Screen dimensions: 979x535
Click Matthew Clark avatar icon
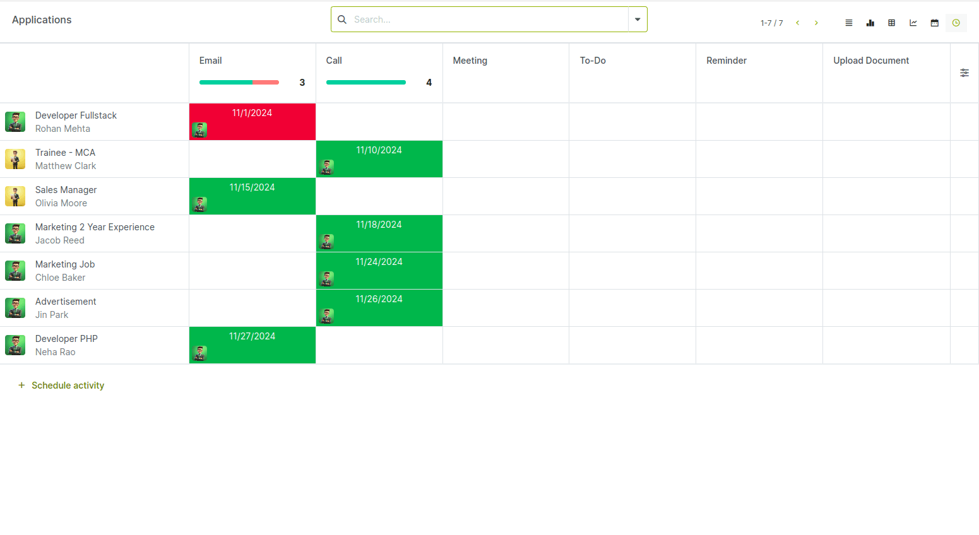point(15,159)
